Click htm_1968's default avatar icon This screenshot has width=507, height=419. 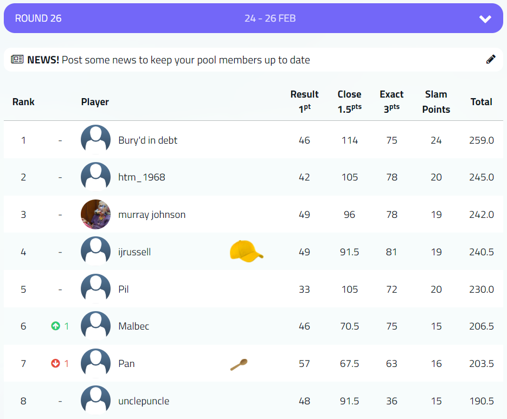(95, 177)
